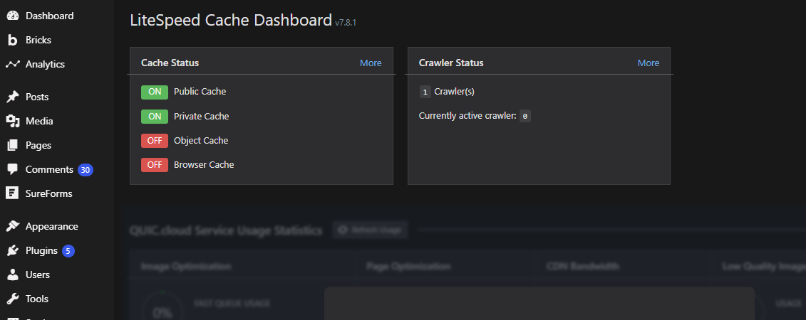This screenshot has height=320, width=806.
Task: Open the Bricks menu item
Action: (38, 40)
